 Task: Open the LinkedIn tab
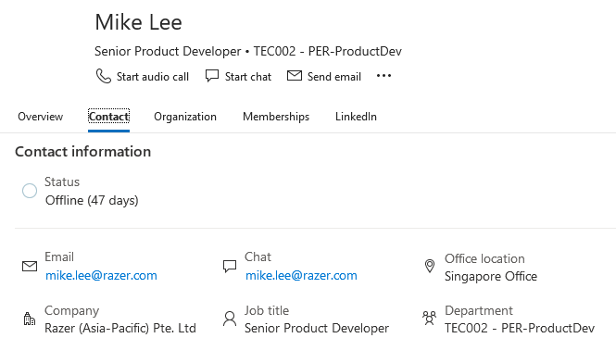click(x=356, y=117)
